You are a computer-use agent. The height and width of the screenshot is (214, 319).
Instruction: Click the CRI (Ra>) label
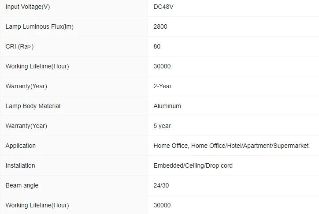19,46
